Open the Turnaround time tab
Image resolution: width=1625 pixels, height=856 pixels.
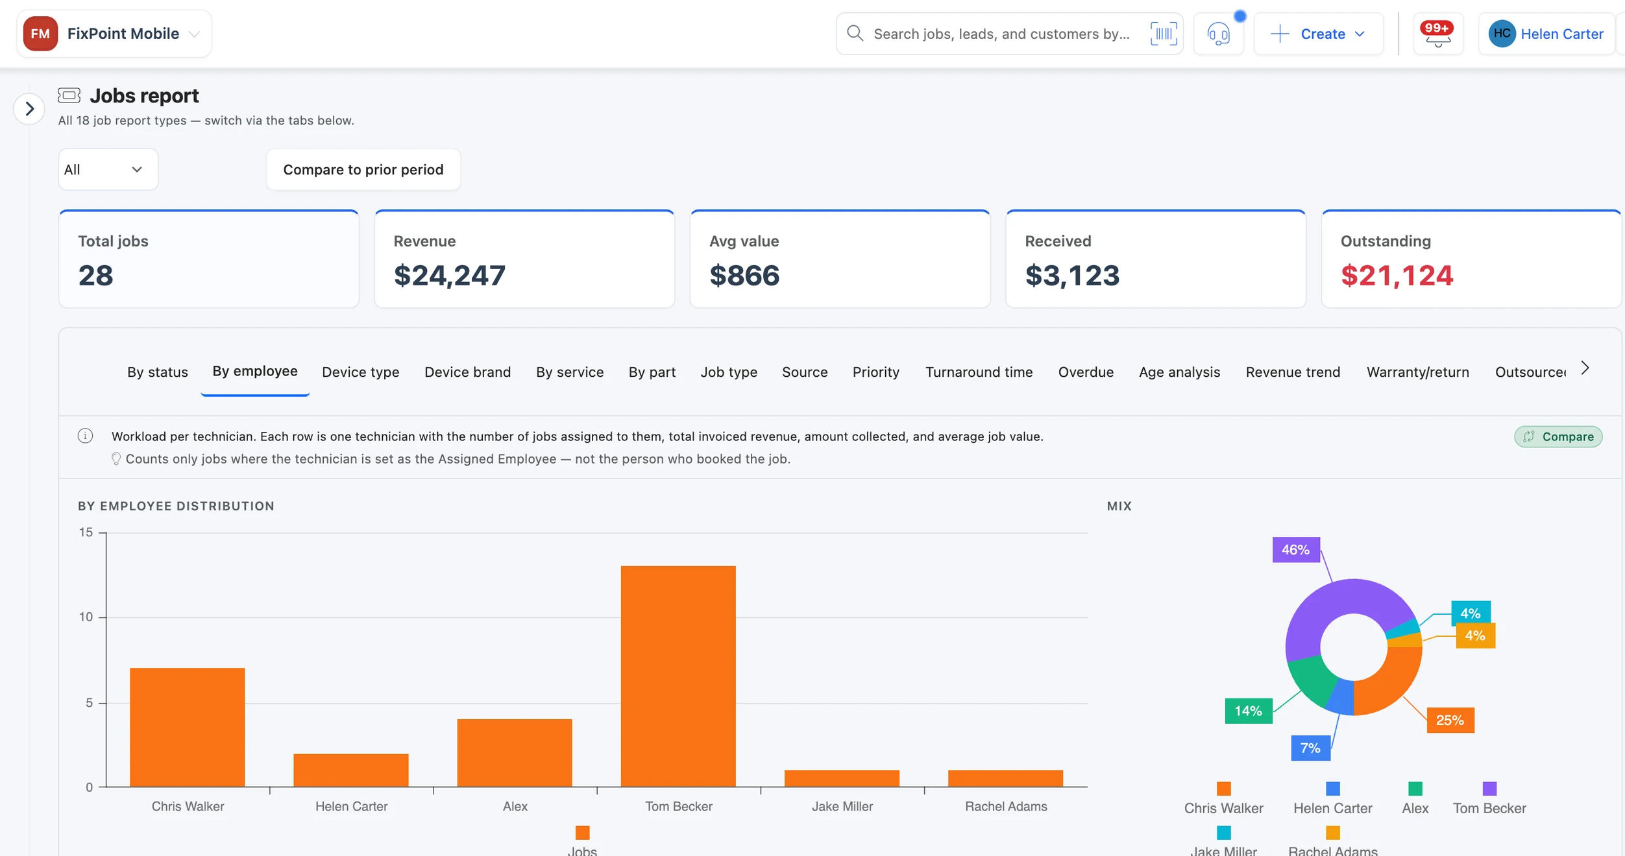979,372
